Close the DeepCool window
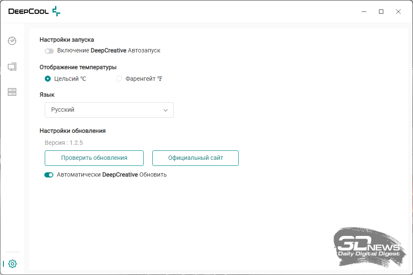 click(x=398, y=12)
